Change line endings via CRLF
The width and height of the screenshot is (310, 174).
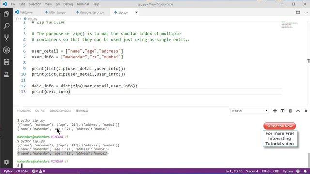coord(276,171)
